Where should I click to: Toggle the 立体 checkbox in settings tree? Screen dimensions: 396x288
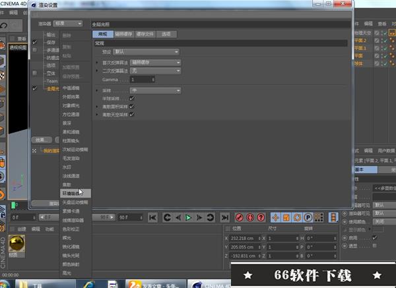(x=35, y=73)
